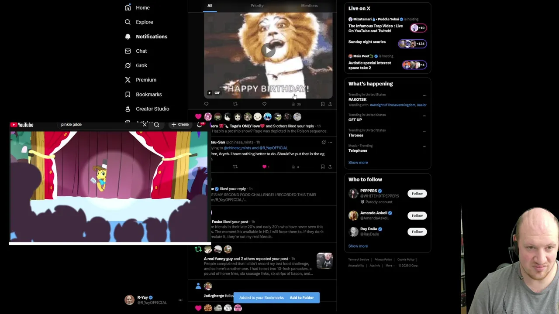The image size is (559, 314).
Task: Switch to the Priority notifications tab
Action: pos(257,6)
